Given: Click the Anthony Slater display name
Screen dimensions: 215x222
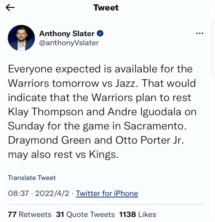Looking at the screenshot, I should click(x=67, y=33).
